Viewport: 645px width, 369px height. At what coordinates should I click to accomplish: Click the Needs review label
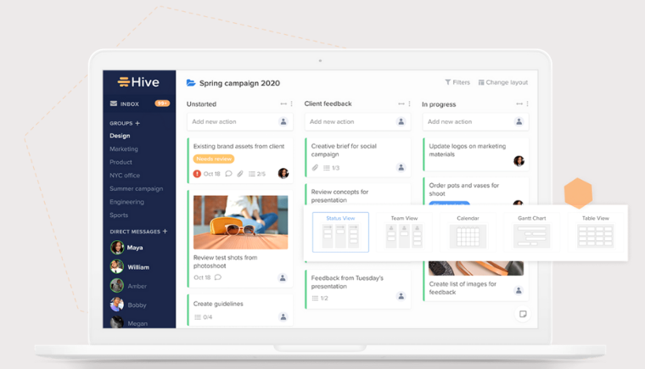[x=214, y=159]
